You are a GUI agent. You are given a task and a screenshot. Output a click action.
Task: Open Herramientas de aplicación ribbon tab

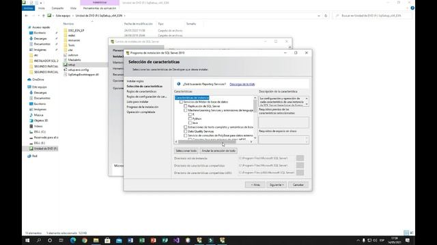[x=100, y=8]
